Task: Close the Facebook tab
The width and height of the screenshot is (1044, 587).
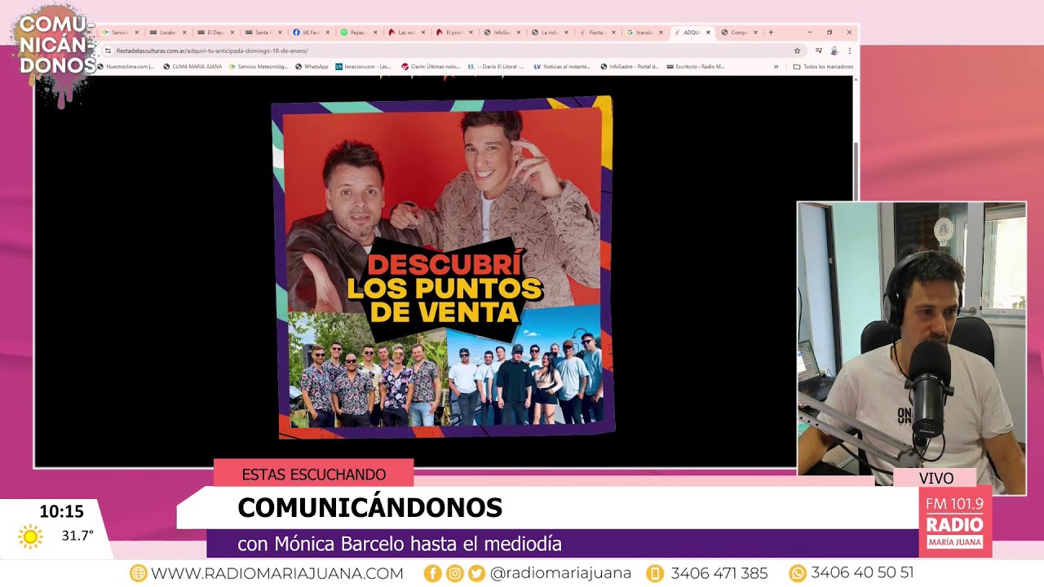Action: (327, 33)
